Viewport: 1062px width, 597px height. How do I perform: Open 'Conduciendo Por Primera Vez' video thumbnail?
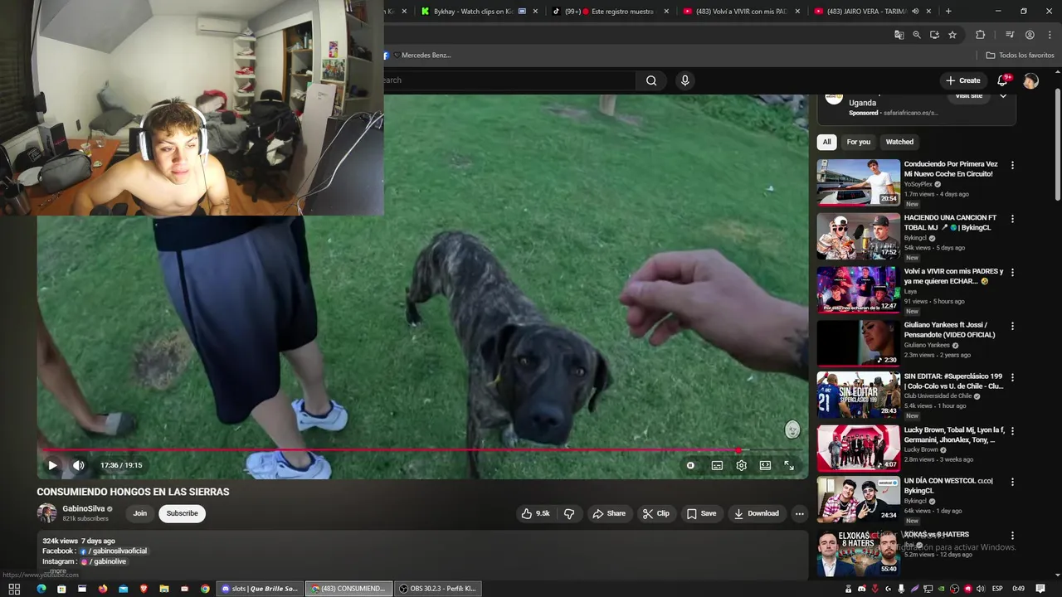[859, 182]
